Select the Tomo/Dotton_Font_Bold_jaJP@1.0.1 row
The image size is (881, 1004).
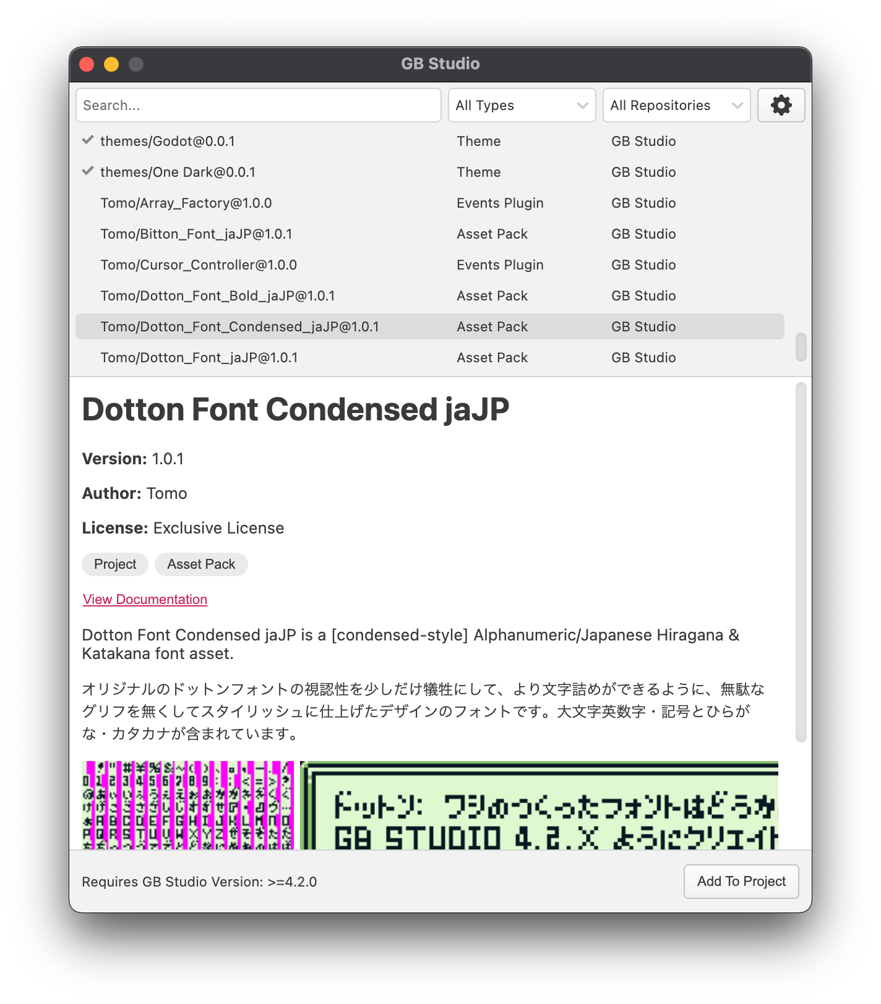(430, 296)
